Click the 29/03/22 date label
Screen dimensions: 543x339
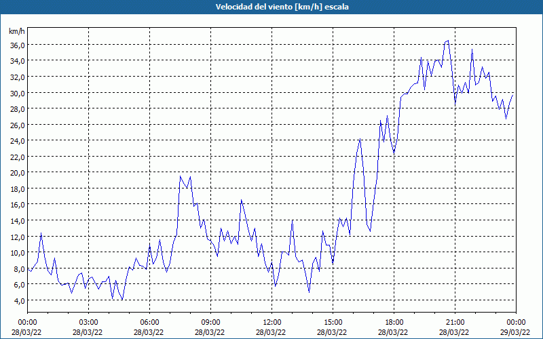[x=516, y=332]
